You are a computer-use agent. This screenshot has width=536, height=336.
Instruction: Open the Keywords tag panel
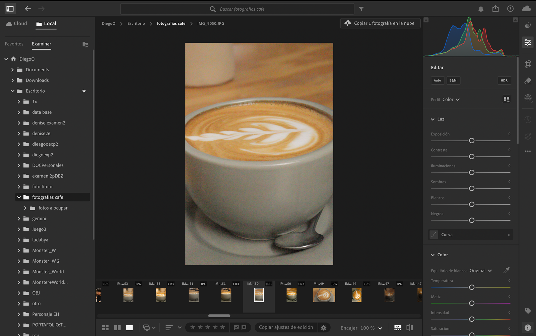pyautogui.click(x=528, y=311)
